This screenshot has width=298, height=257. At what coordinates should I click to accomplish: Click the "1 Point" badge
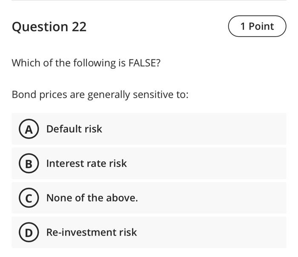pyautogui.click(x=257, y=26)
